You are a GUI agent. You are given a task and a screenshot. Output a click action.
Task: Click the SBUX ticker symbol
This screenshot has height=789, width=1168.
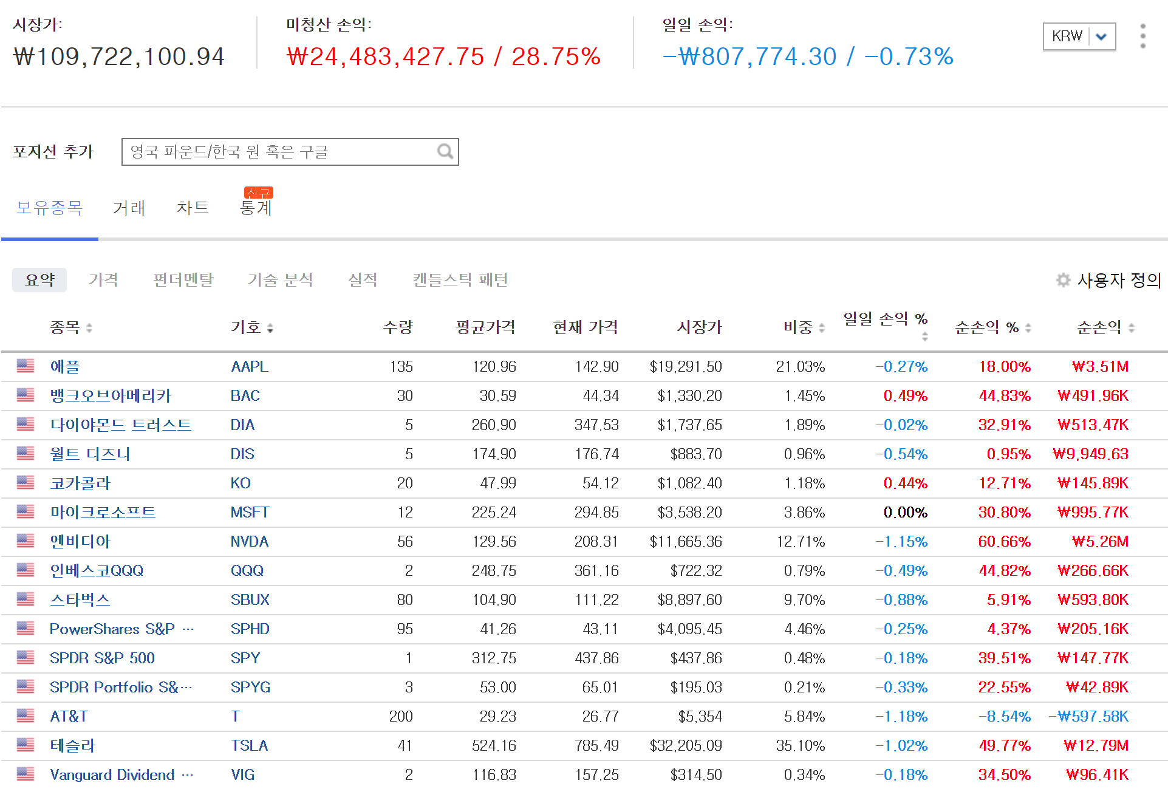[250, 600]
